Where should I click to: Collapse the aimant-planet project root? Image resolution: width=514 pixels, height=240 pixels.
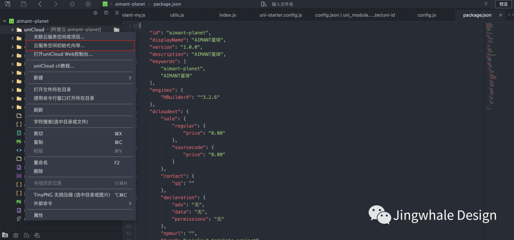click(x=4, y=21)
